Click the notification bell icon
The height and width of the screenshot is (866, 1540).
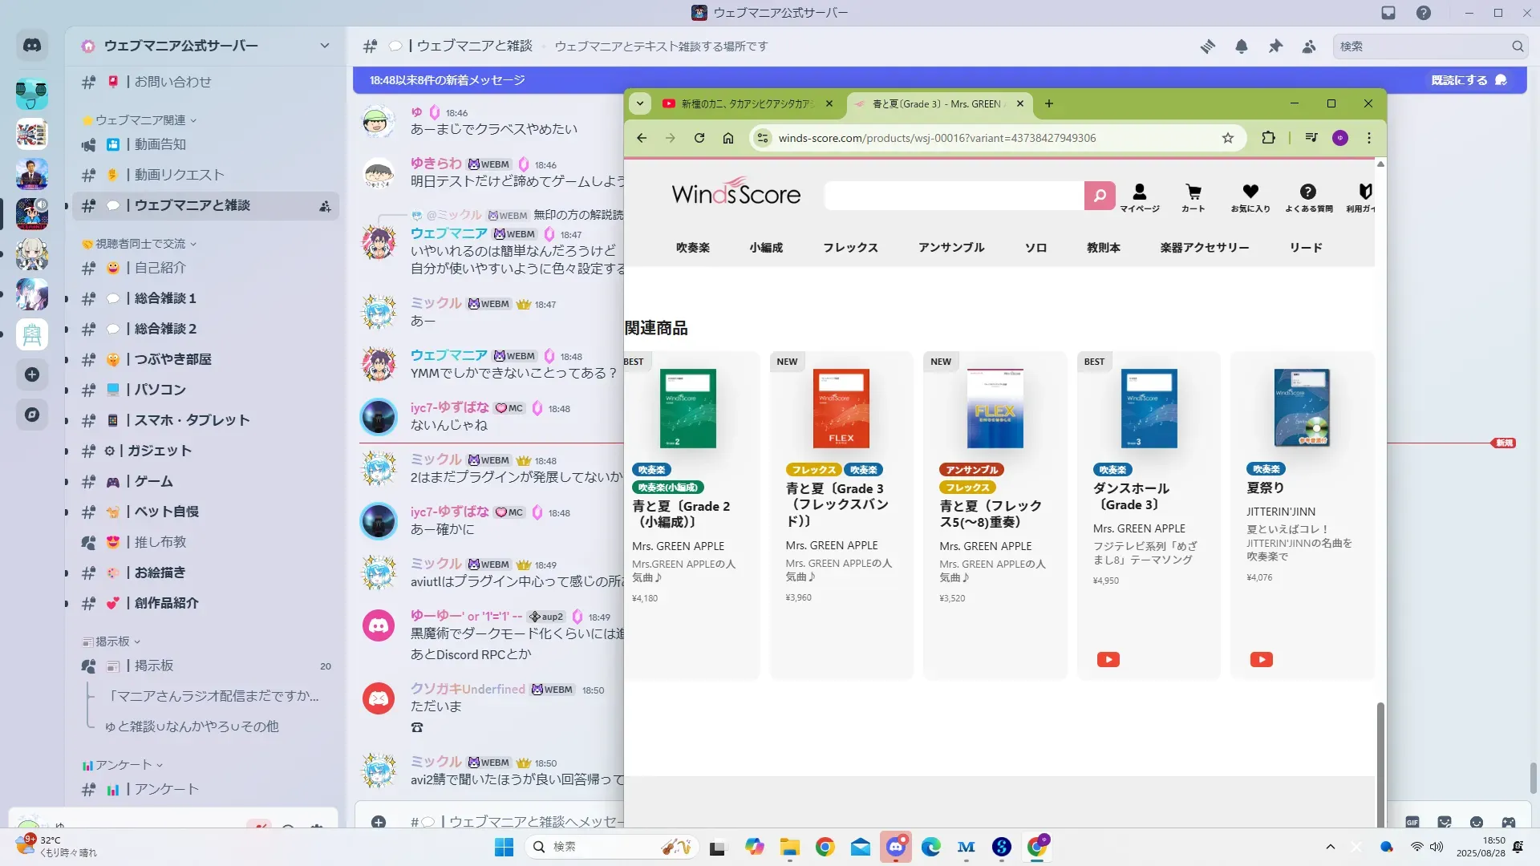[1241, 47]
